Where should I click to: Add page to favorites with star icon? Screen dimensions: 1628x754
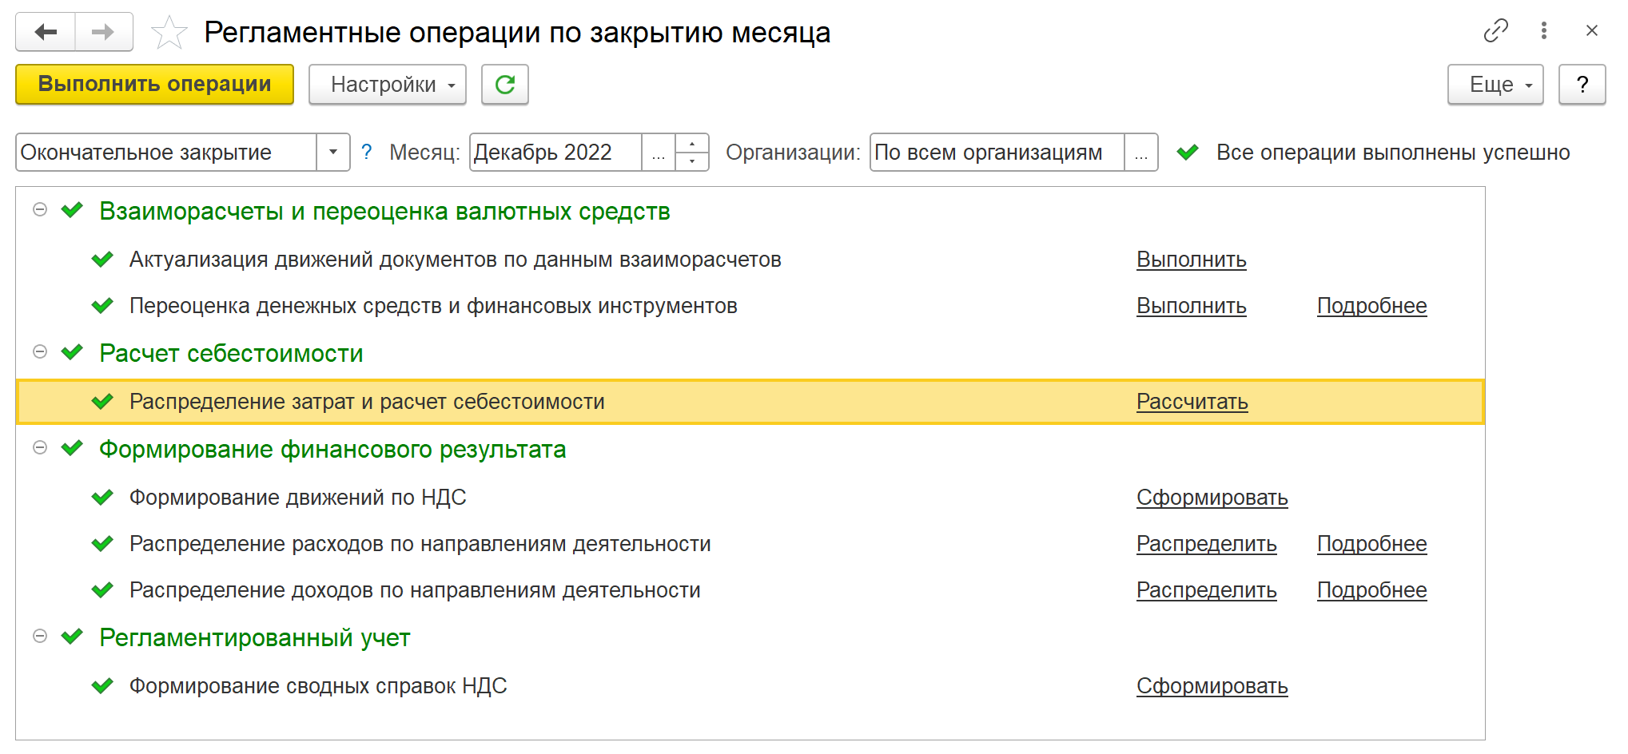click(169, 34)
